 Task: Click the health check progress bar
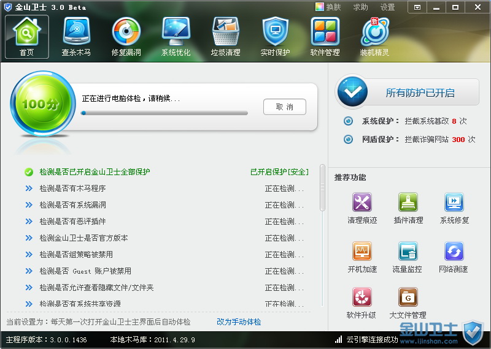pos(164,113)
